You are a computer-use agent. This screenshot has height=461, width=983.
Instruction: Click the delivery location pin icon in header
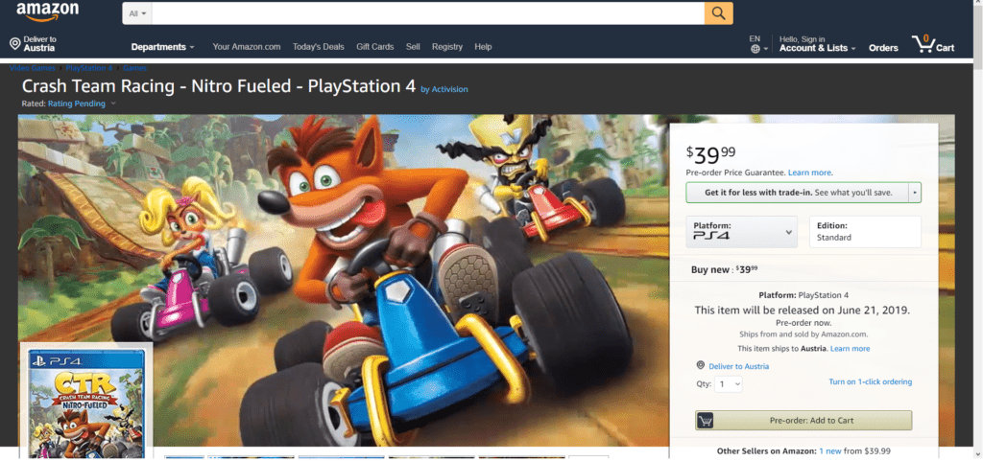15,44
